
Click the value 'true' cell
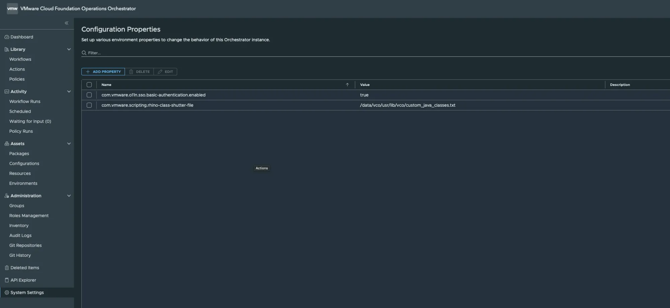point(364,95)
